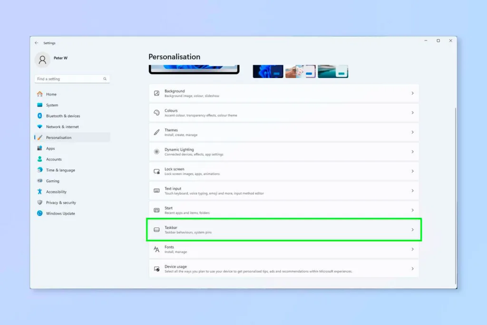Open Taskbar settings via its chevron
This screenshot has height=325, width=487.
412,230
